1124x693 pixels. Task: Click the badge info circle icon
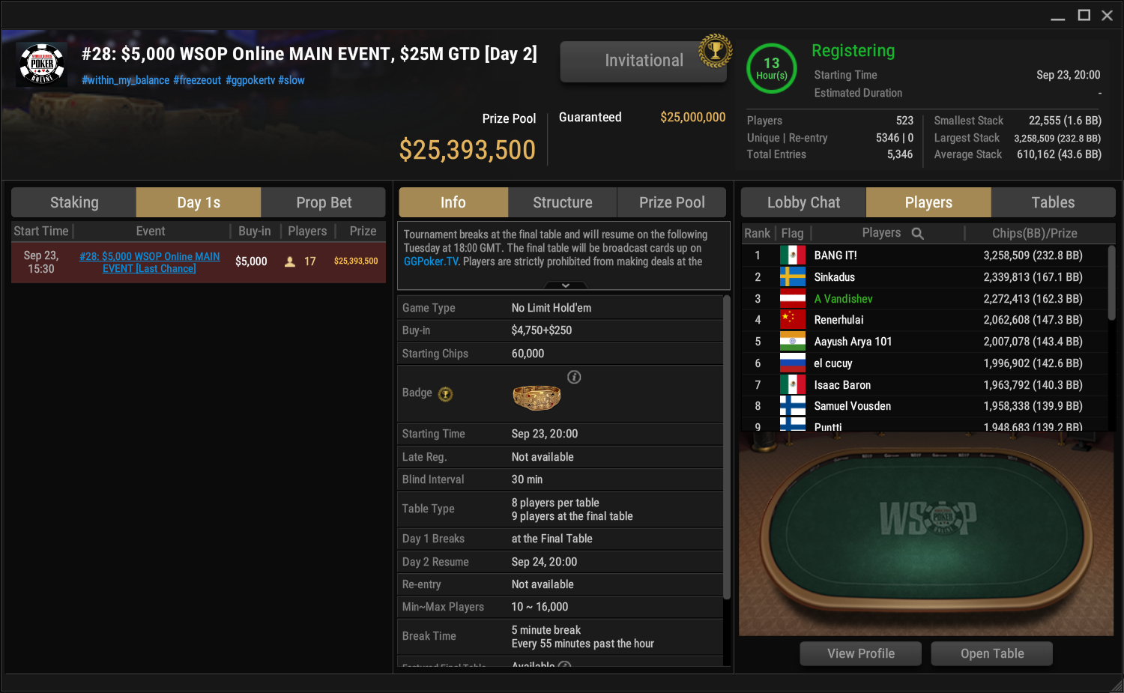click(x=574, y=377)
